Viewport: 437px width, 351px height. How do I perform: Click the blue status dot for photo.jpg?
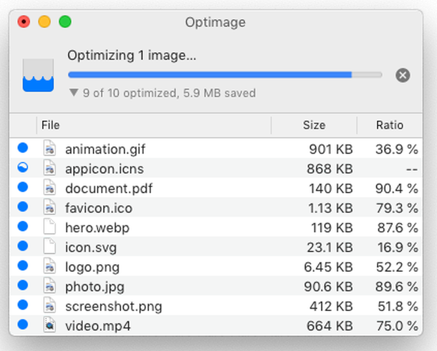[23, 286]
